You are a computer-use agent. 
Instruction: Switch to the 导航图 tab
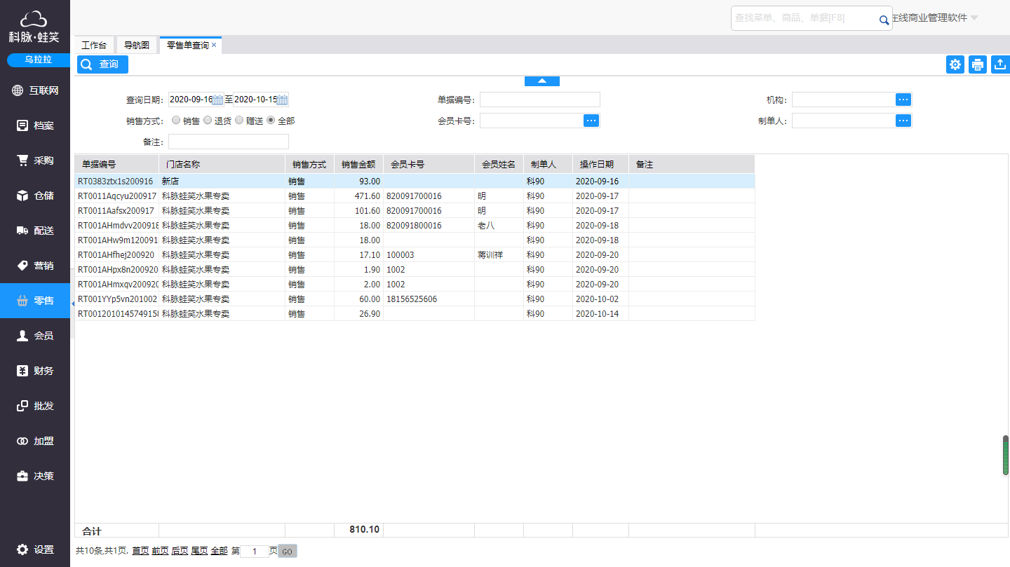pos(137,45)
